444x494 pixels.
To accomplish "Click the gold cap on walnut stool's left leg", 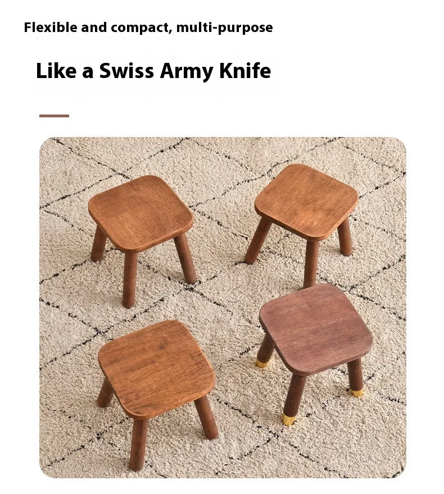I will 261,364.
